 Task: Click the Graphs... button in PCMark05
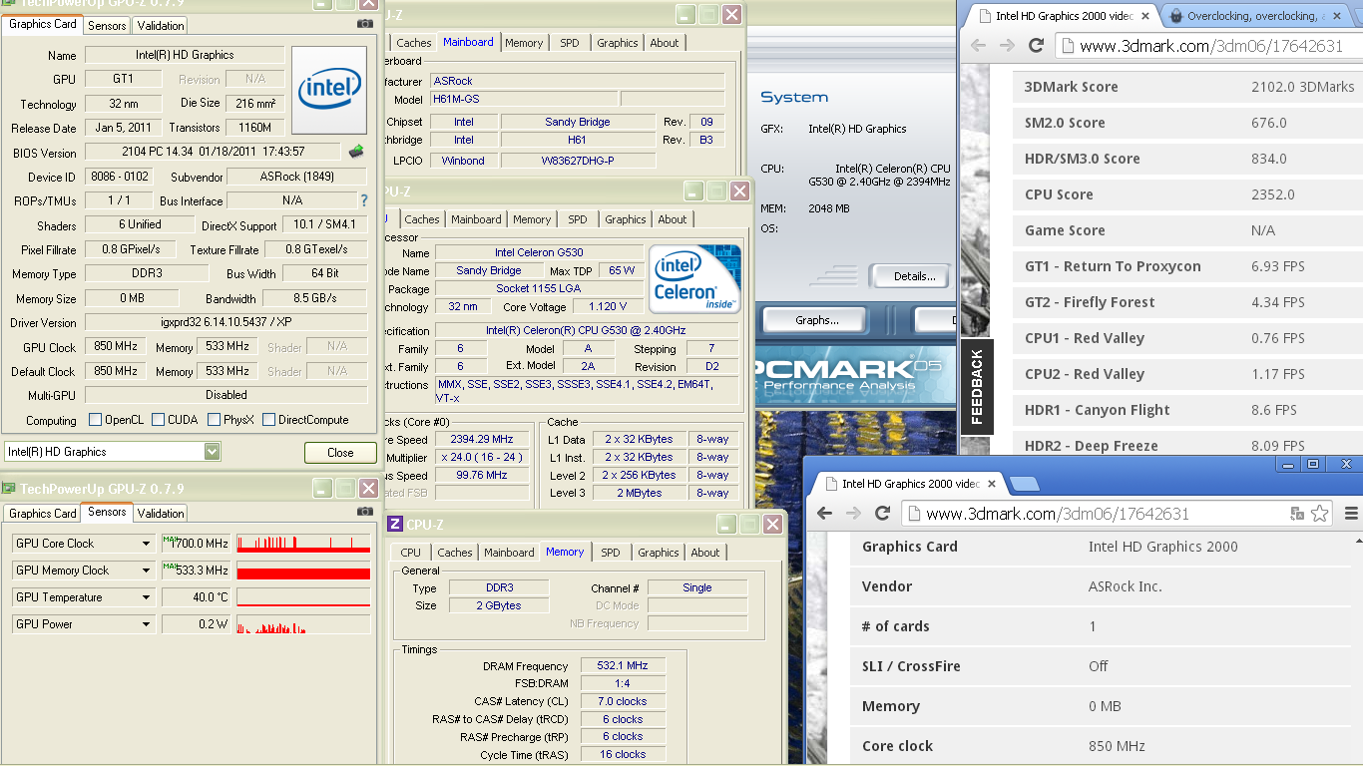(x=817, y=320)
